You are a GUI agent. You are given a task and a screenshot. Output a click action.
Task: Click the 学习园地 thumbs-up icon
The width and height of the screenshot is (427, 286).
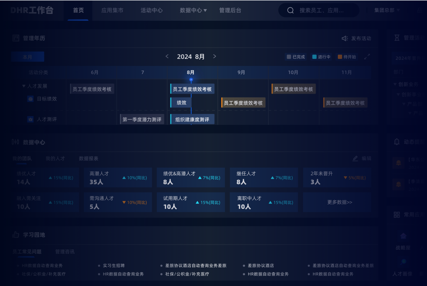[16, 234]
